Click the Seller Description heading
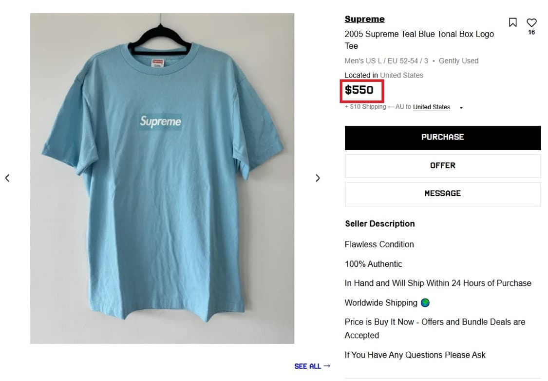The height and width of the screenshot is (381, 548). click(x=380, y=224)
